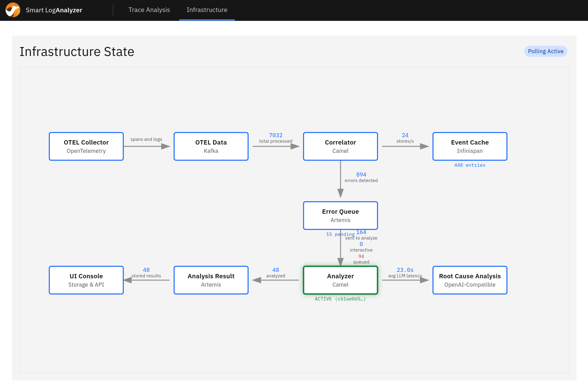Click the '15 pending' label
This screenshot has width=588, height=389.
click(x=341, y=234)
